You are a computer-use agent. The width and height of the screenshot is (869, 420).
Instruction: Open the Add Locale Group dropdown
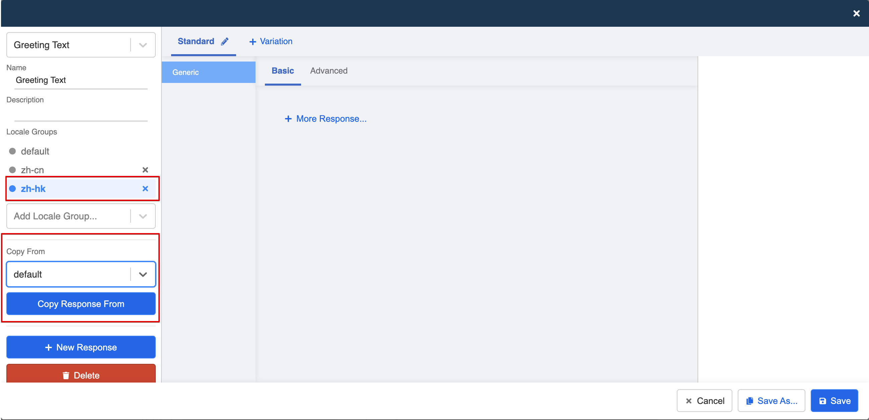point(81,216)
